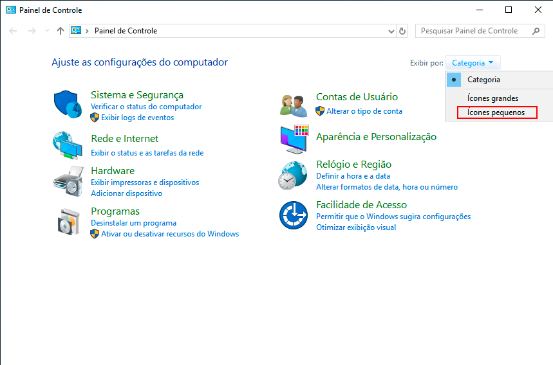Click the Programas disc box icon
Image resolution: width=553 pixels, height=365 pixels.
point(68,222)
